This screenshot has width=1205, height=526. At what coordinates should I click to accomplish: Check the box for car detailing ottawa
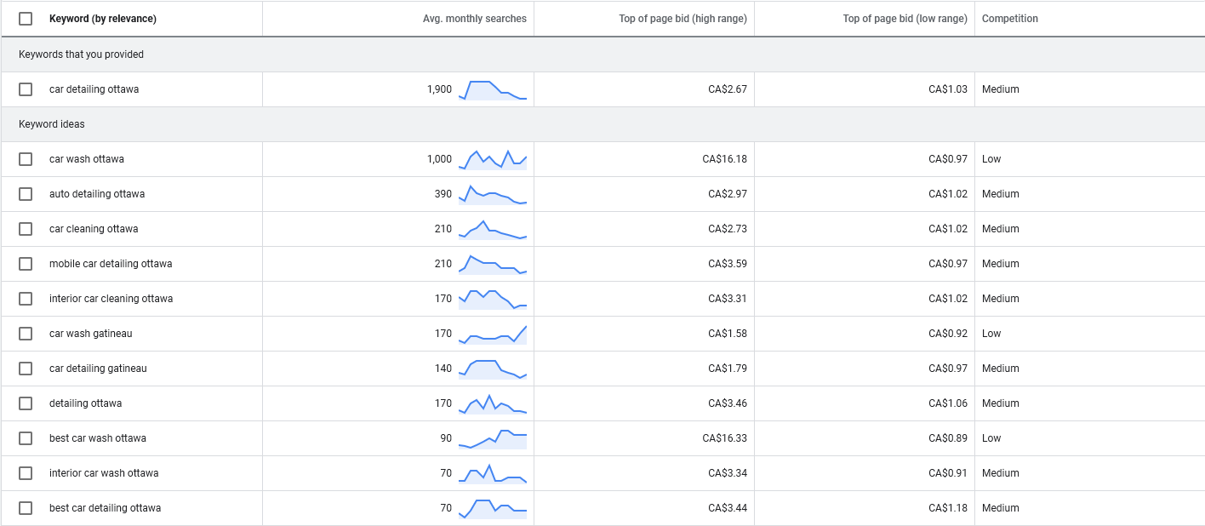[x=26, y=89]
